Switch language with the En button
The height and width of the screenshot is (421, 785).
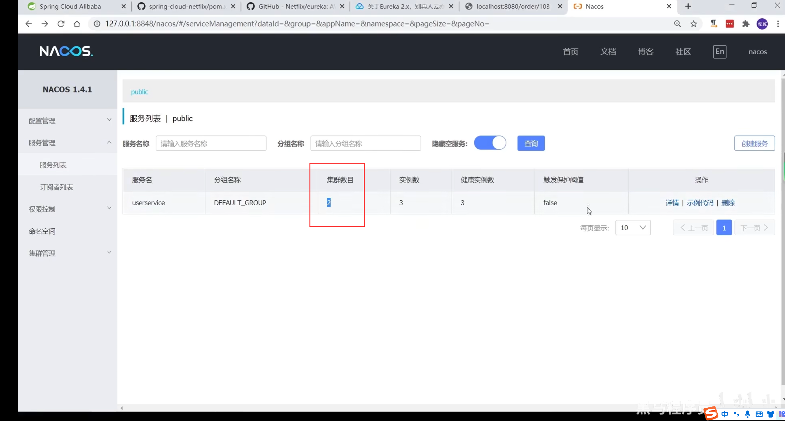click(x=720, y=51)
